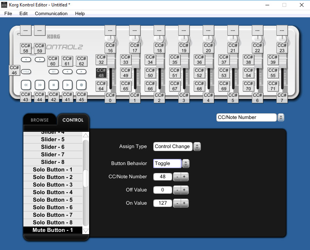
Task: Select the CC# 62 marker next label
Action: coord(82,61)
